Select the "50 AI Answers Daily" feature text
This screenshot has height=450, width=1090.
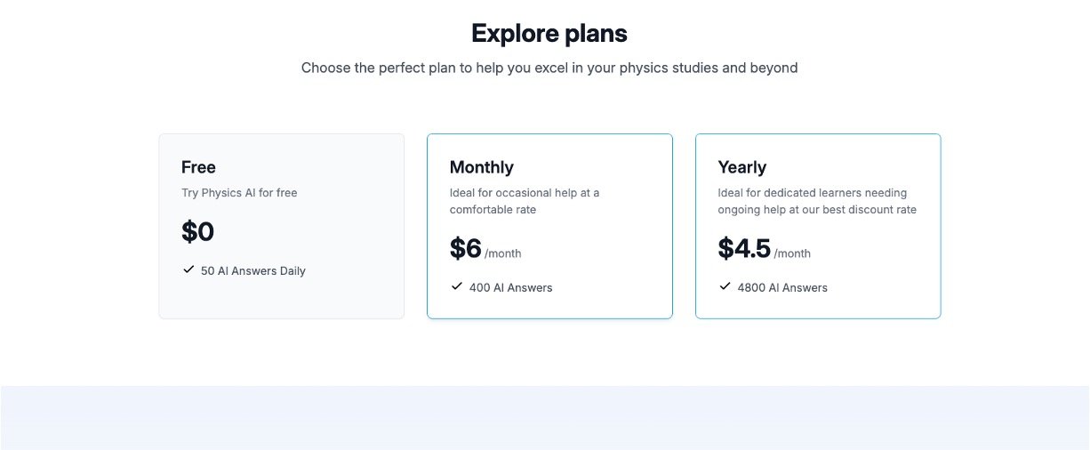click(253, 271)
